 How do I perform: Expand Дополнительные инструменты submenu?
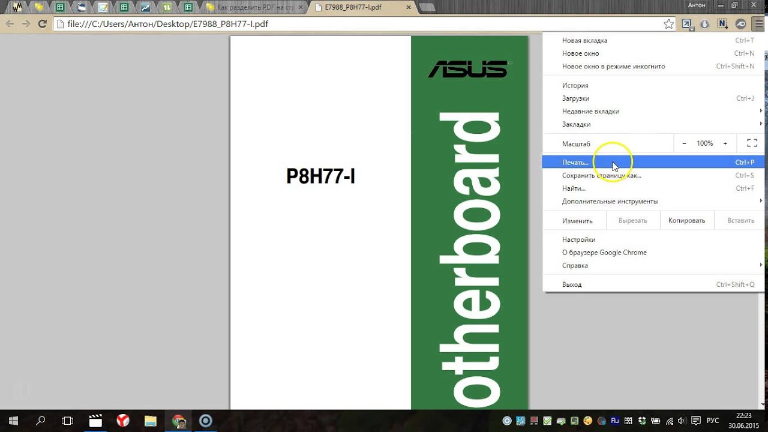(x=653, y=201)
